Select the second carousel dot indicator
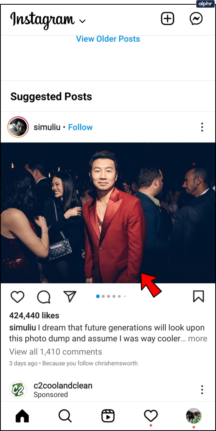Screen dimensions: 216x431 pos(103,296)
